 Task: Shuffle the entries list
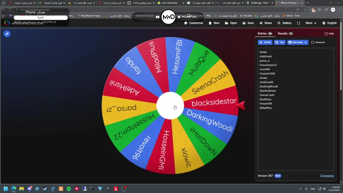coord(265,42)
